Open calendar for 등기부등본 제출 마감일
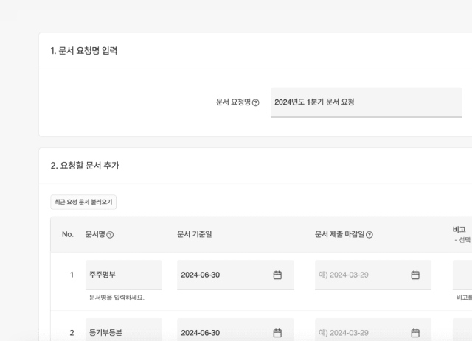 415,333
